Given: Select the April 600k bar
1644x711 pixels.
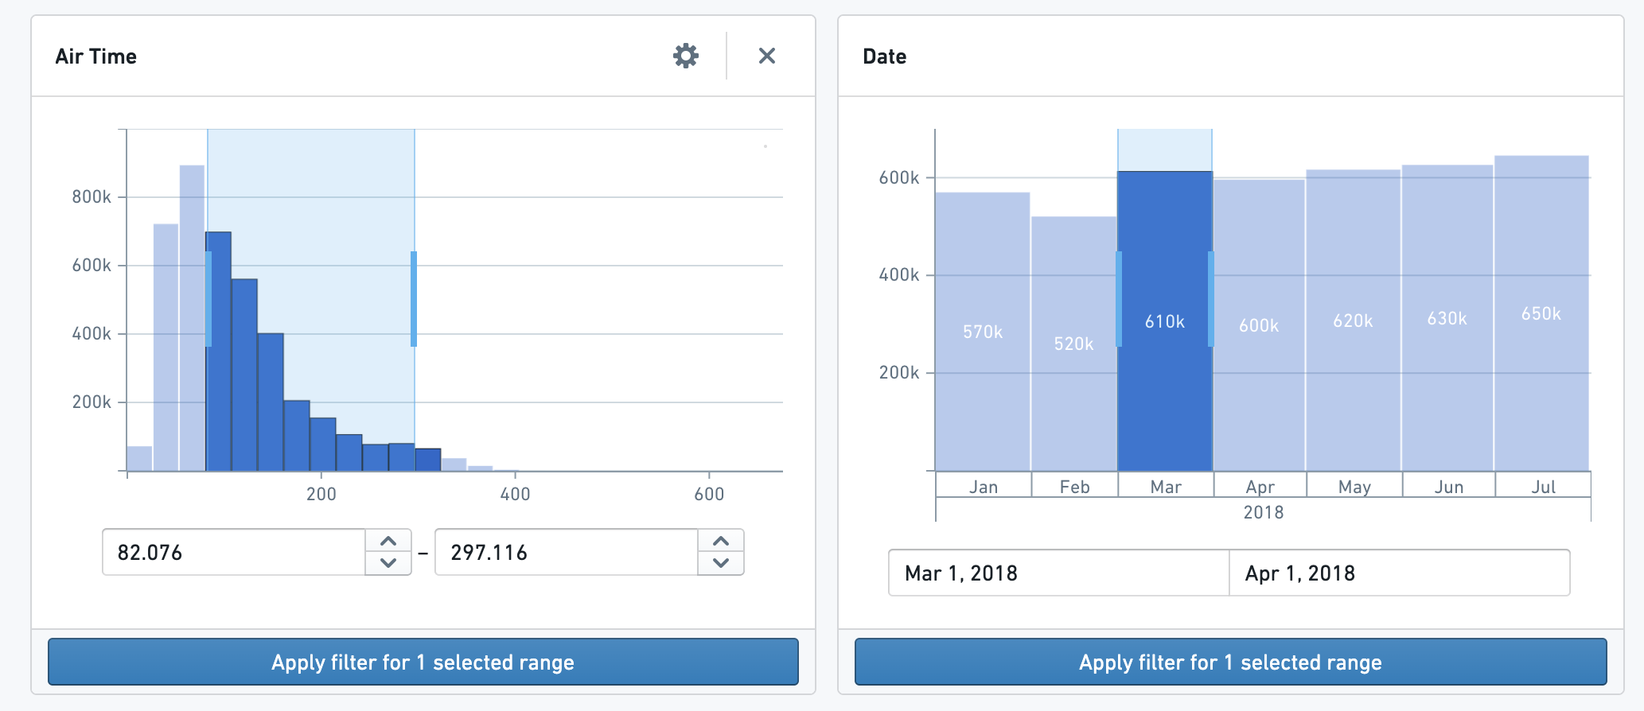Looking at the screenshot, I should (1259, 325).
